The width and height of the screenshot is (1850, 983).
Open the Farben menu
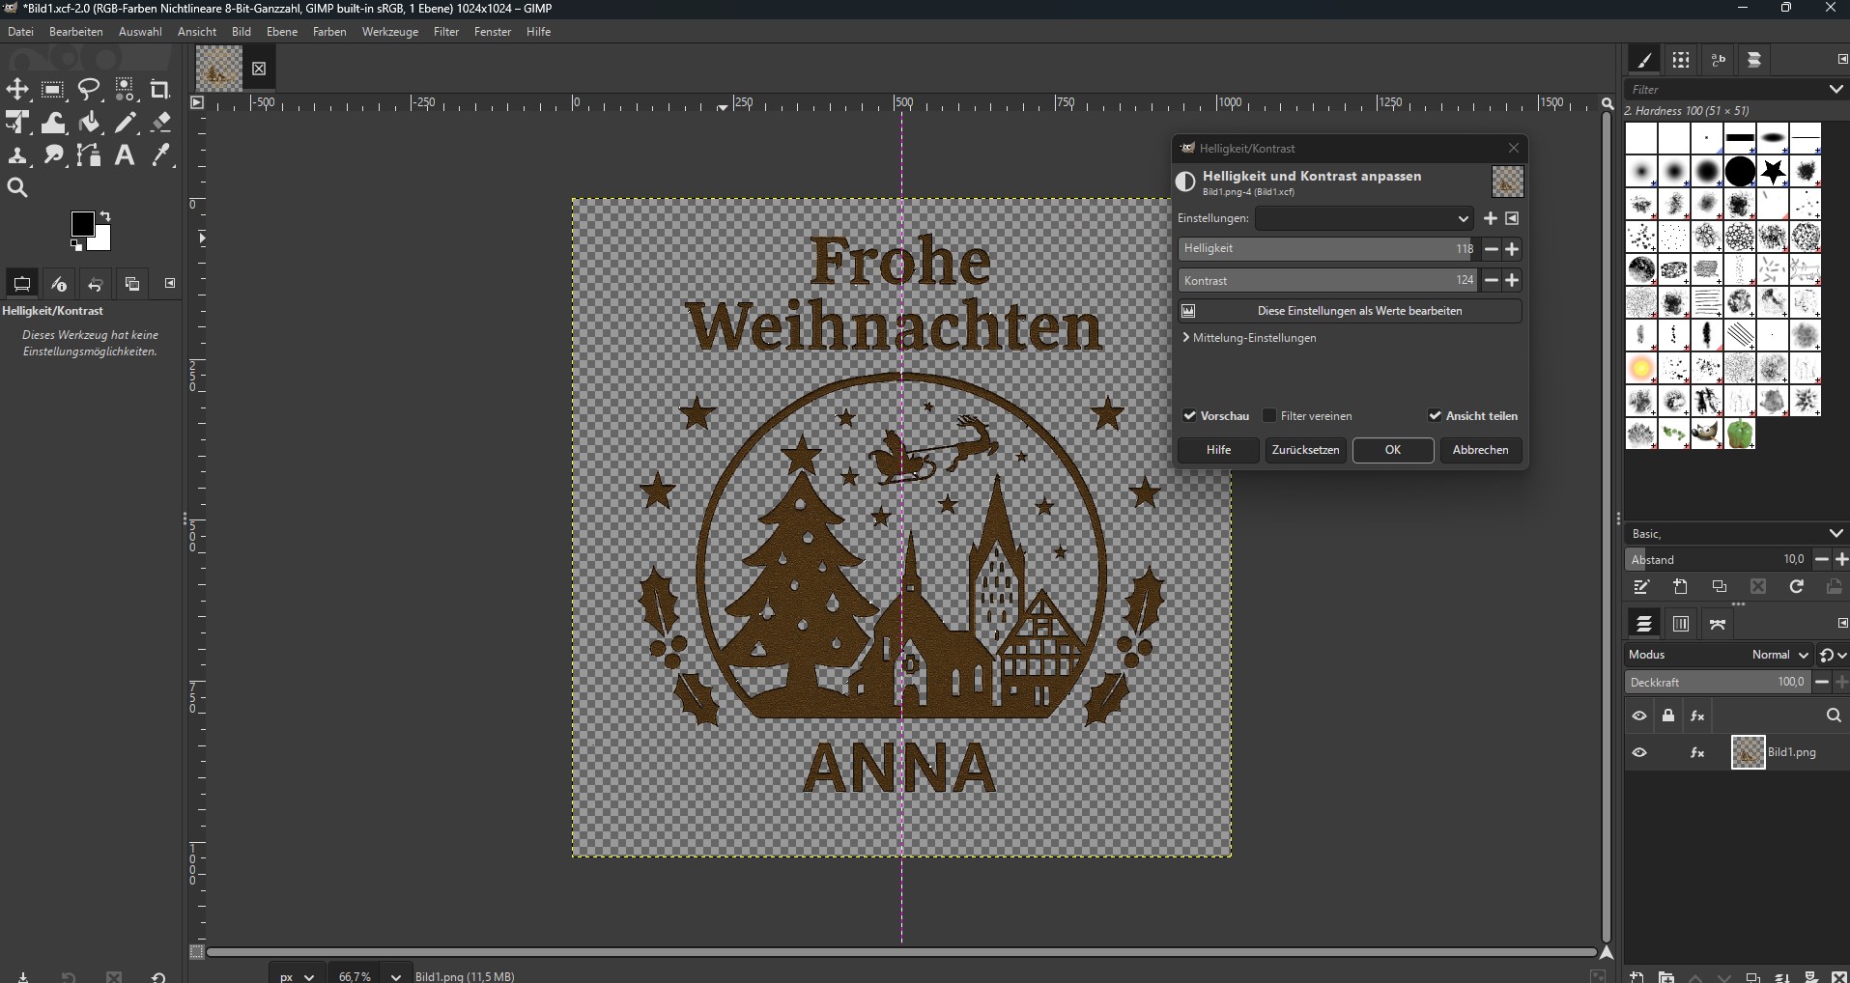click(329, 32)
